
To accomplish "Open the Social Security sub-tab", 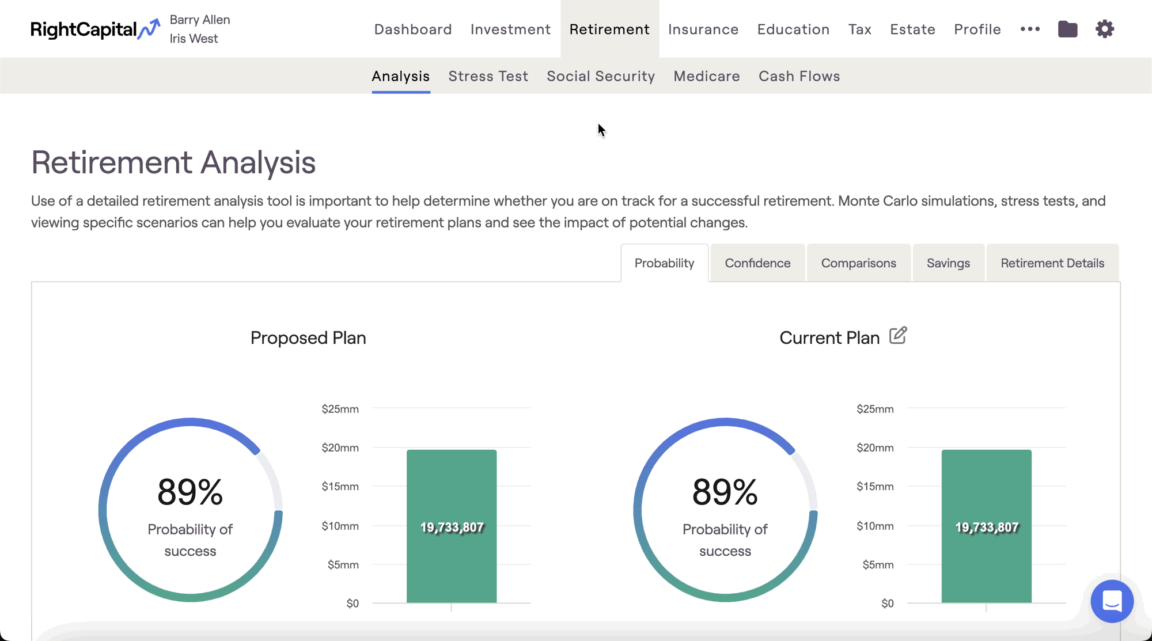I will (x=600, y=76).
